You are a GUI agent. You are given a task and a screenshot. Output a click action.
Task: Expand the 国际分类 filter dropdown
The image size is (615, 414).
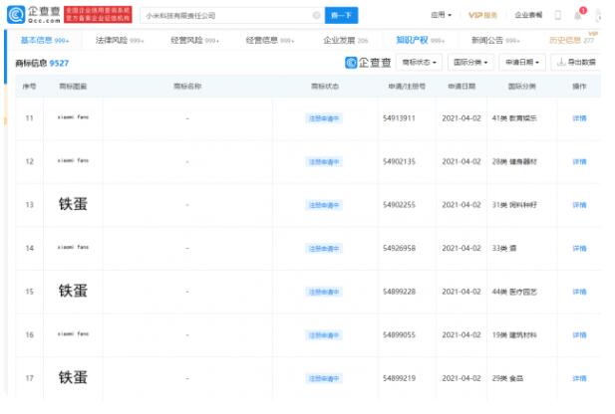(470, 62)
